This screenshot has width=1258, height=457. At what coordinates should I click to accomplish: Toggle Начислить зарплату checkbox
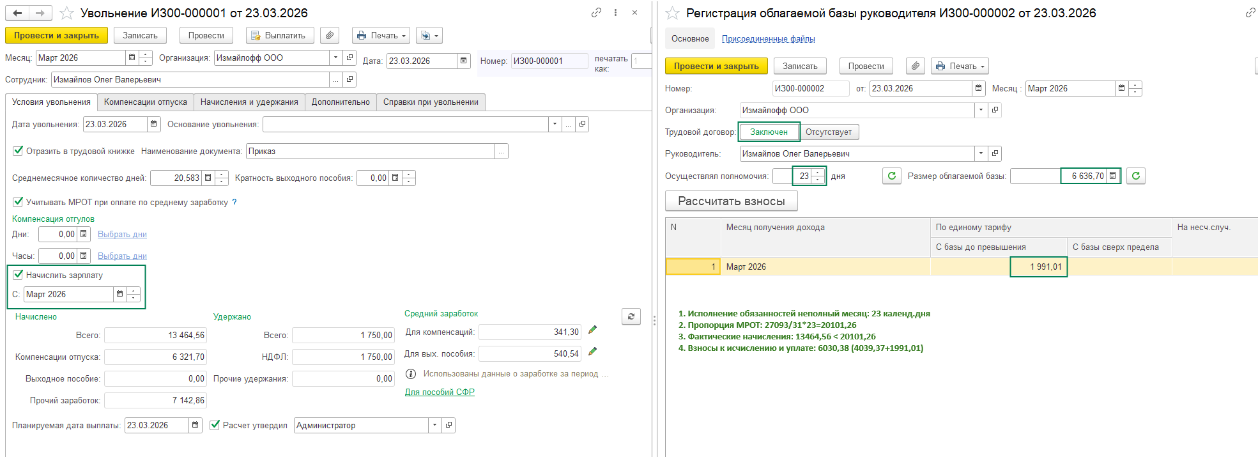pyautogui.click(x=18, y=275)
